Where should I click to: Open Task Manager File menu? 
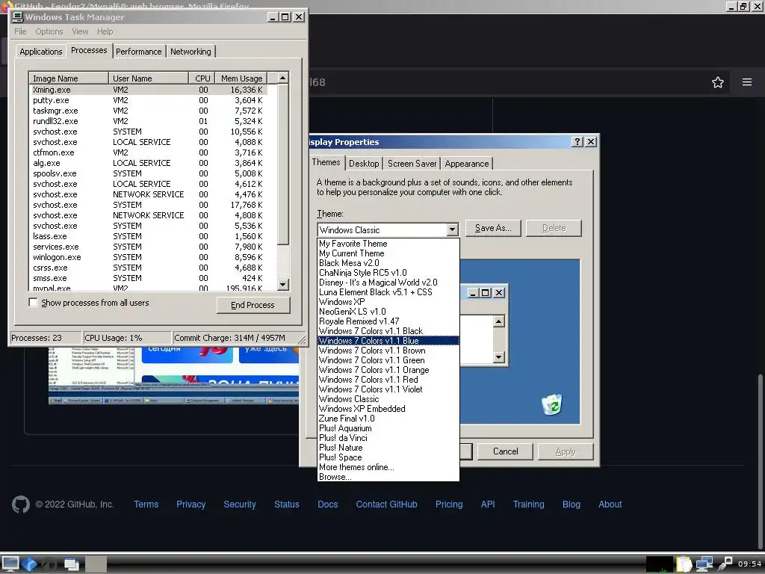pos(20,31)
